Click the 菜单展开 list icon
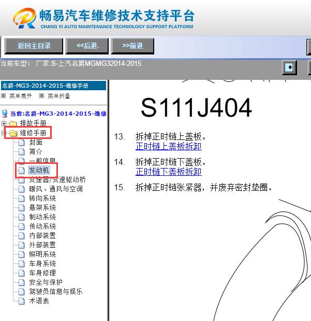The height and width of the screenshot is (321, 311). (x=3, y=95)
